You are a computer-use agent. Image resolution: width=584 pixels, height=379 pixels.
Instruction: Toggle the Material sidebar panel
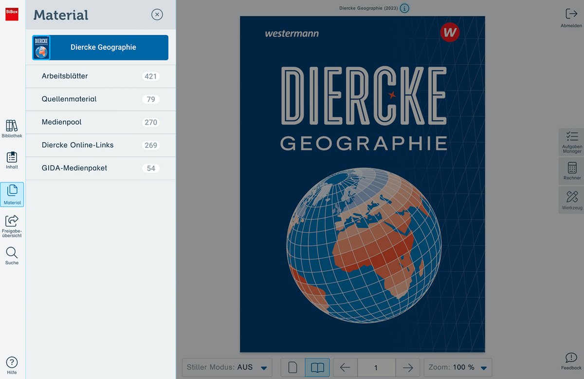[12, 194]
